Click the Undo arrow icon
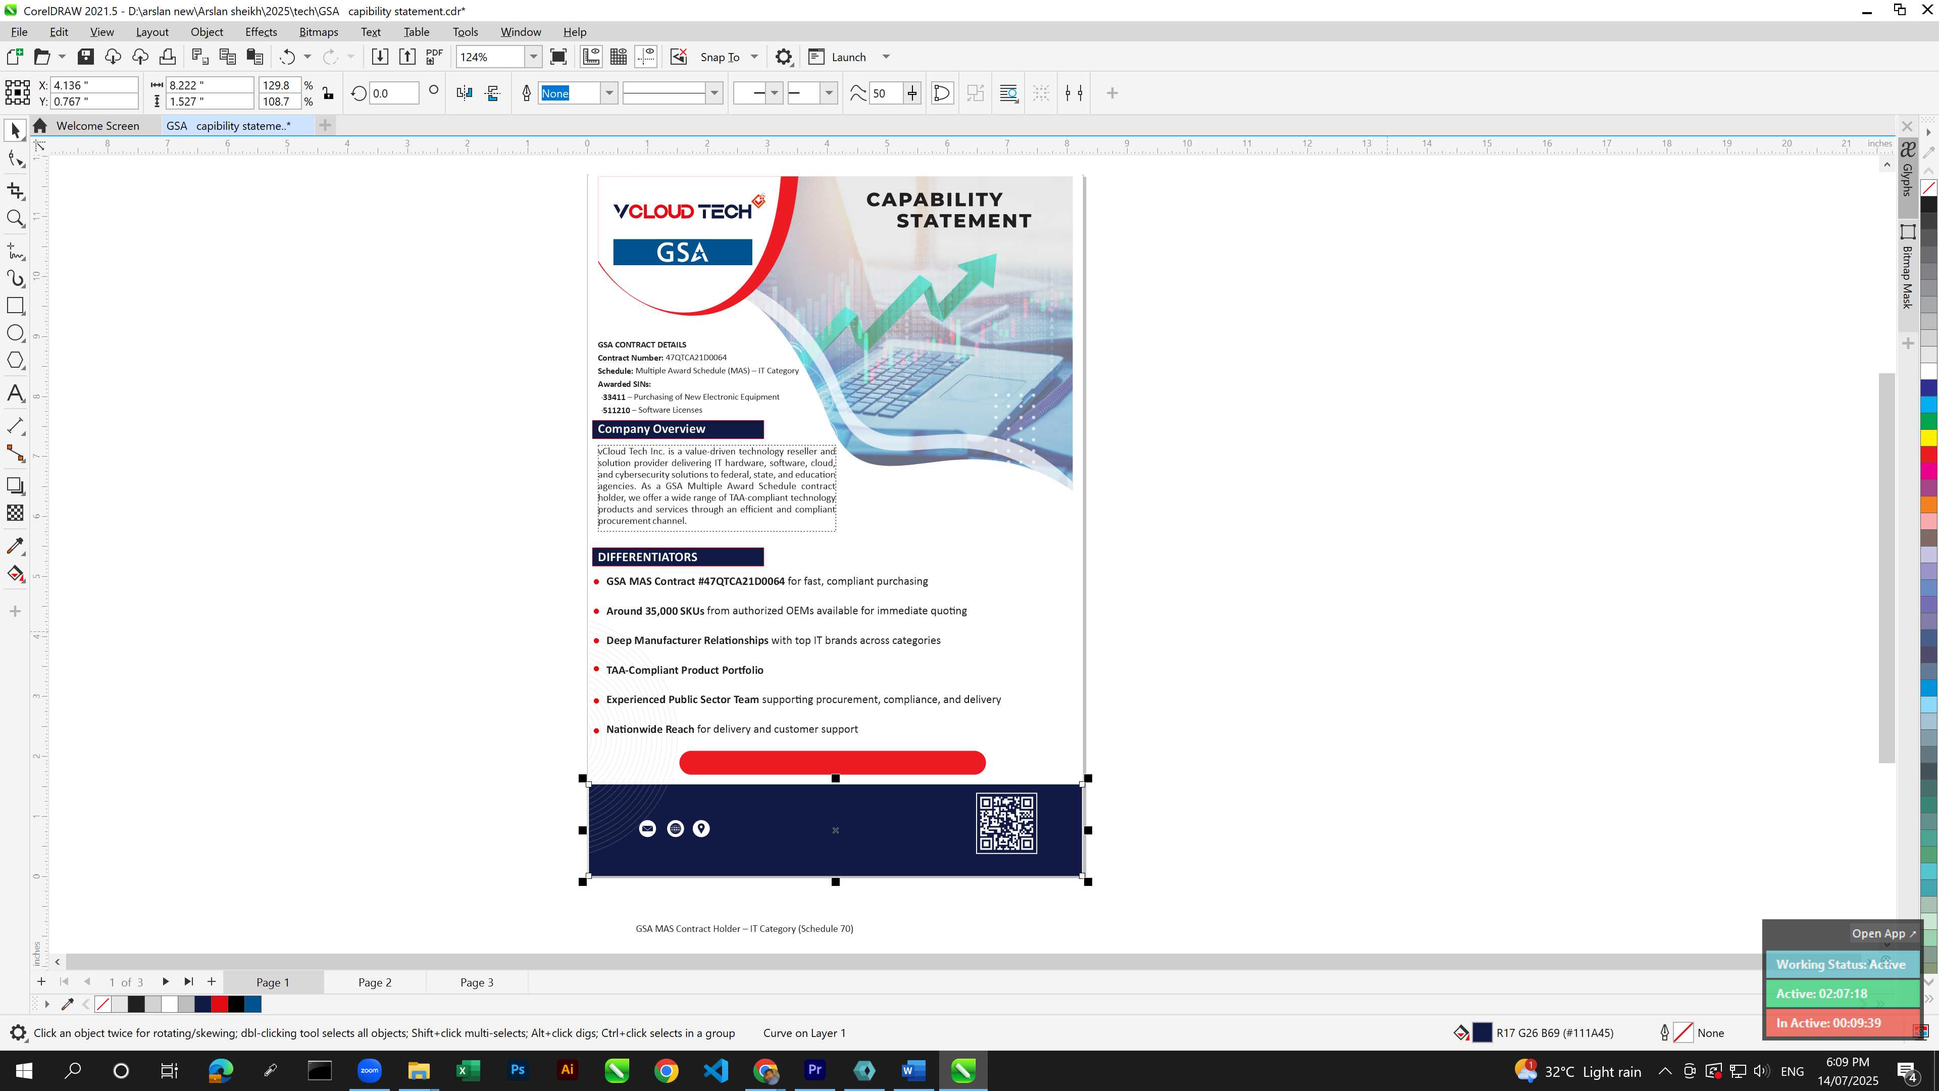The width and height of the screenshot is (1939, 1091). (287, 57)
